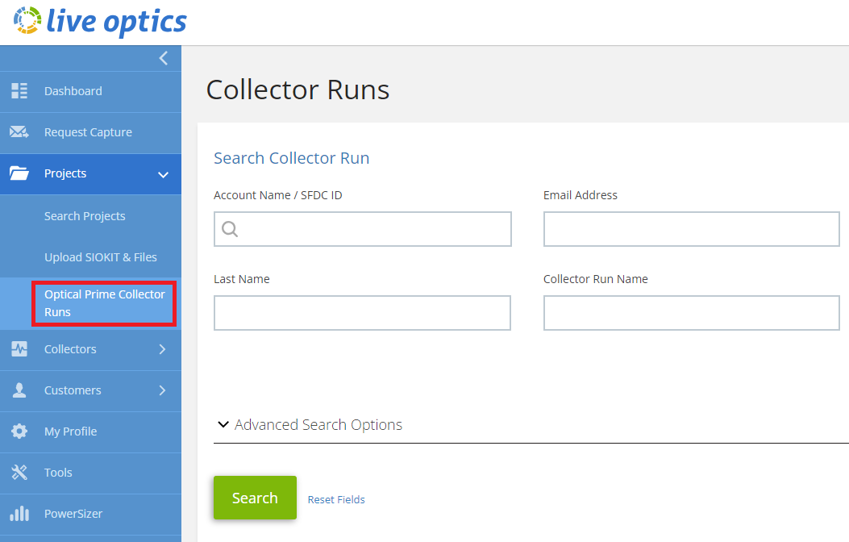Viewport: 849px width, 542px height.
Task: Open Search Projects menu item
Action: coord(85,216)
